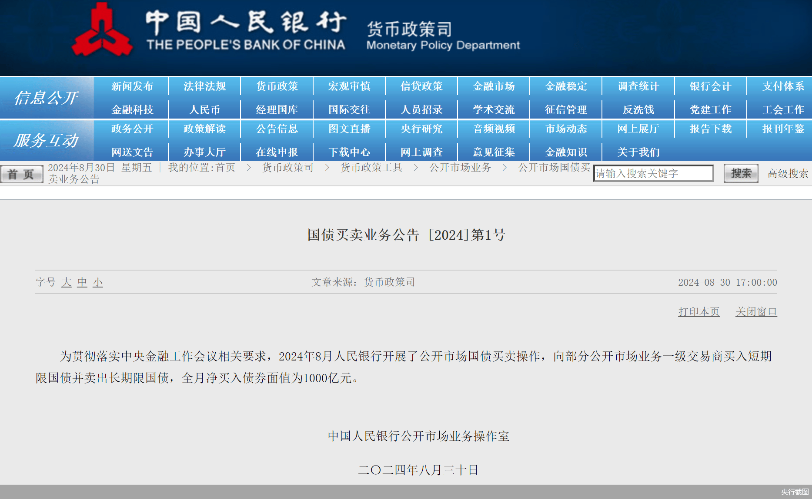Click breadcrumb link 公开市场业务

point(460,168)
